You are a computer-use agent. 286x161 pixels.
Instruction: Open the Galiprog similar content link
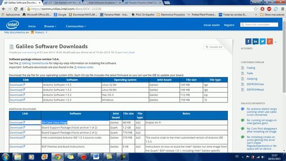[x=252, y=79]
